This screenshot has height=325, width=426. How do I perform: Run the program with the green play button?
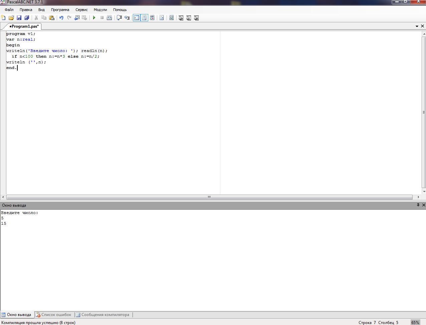tap(94, 18)
